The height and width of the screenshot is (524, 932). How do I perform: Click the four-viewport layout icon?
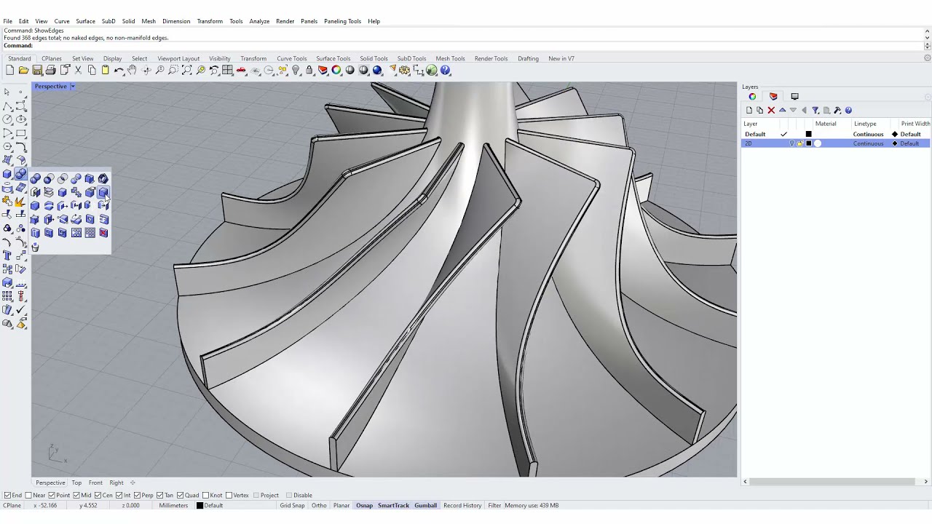tap(228, 71)
